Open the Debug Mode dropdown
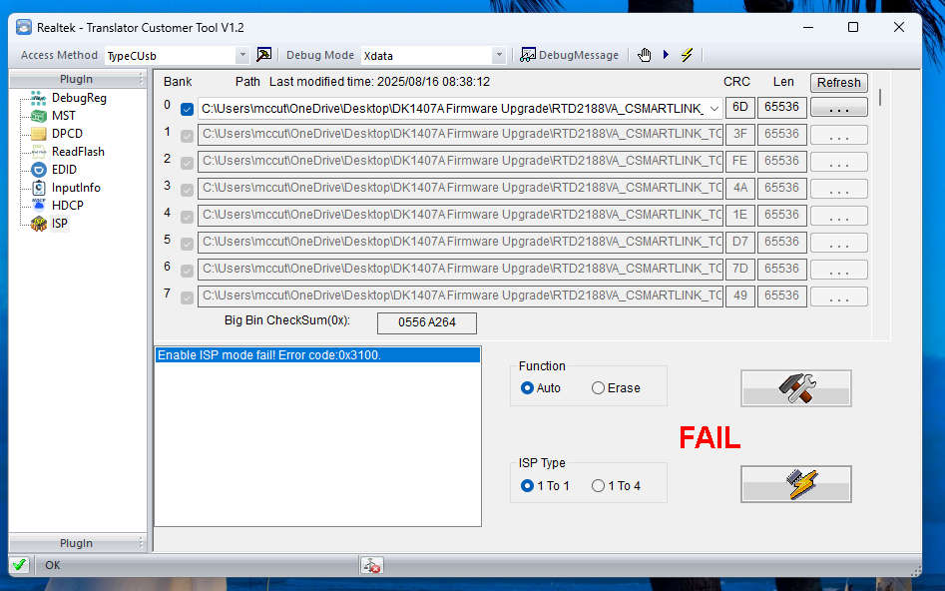The width and height of the screenshot is (945, 591). [498, 56]
